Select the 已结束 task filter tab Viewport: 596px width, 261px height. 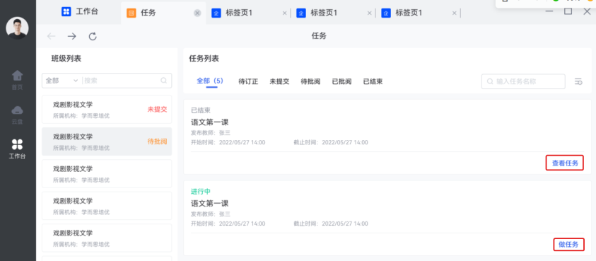click(373, 81)
